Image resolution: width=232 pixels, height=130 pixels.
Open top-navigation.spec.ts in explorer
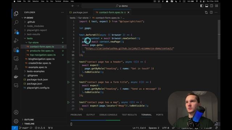pos(43,55)
